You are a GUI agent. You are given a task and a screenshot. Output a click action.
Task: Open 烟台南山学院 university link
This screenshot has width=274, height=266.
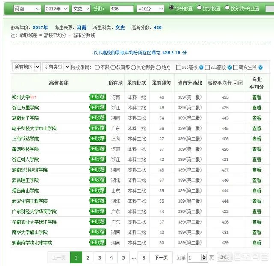coord(25,190)
